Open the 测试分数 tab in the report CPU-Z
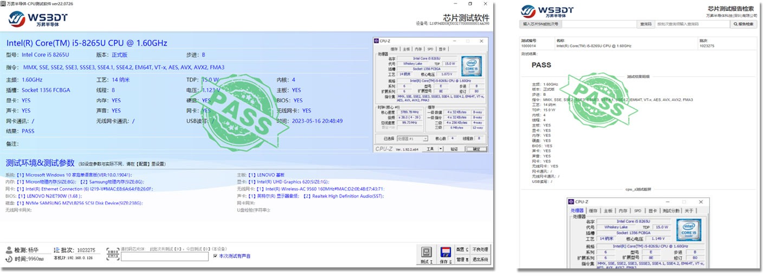The height and width of the screenshot is (276, 775). pos(671,211)
